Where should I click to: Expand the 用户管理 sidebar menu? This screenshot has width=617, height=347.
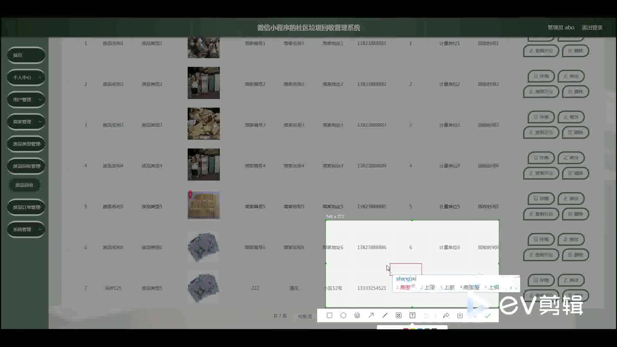pos(26,100)
